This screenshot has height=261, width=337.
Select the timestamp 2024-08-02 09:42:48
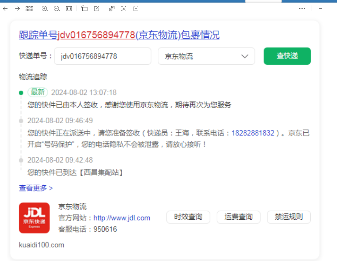[x=60, y=160]
